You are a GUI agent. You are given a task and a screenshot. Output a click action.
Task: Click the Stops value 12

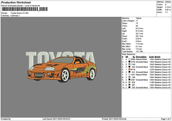137,23
